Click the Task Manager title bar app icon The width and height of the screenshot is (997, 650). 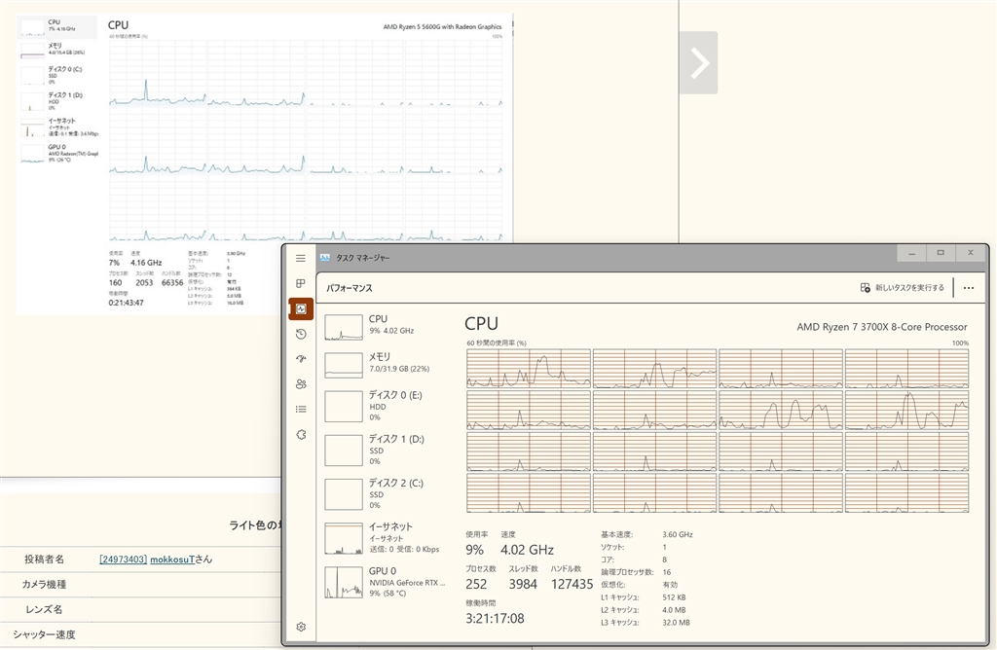(325, 257)
